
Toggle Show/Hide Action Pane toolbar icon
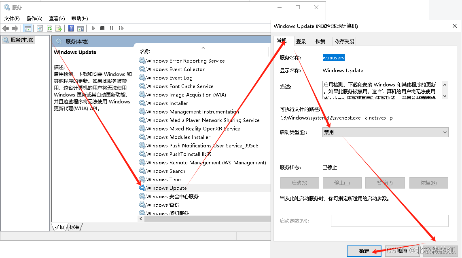(81, 29)
